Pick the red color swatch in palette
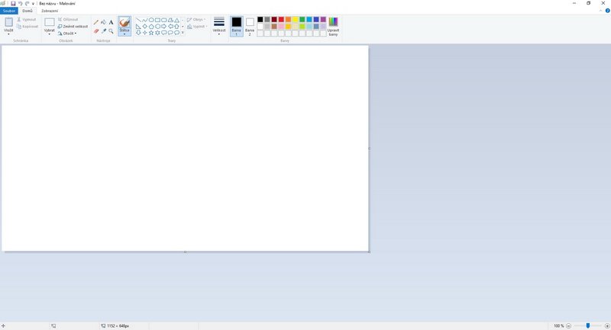The width and height of the screenshot is (611, 330). pos(281,19)
